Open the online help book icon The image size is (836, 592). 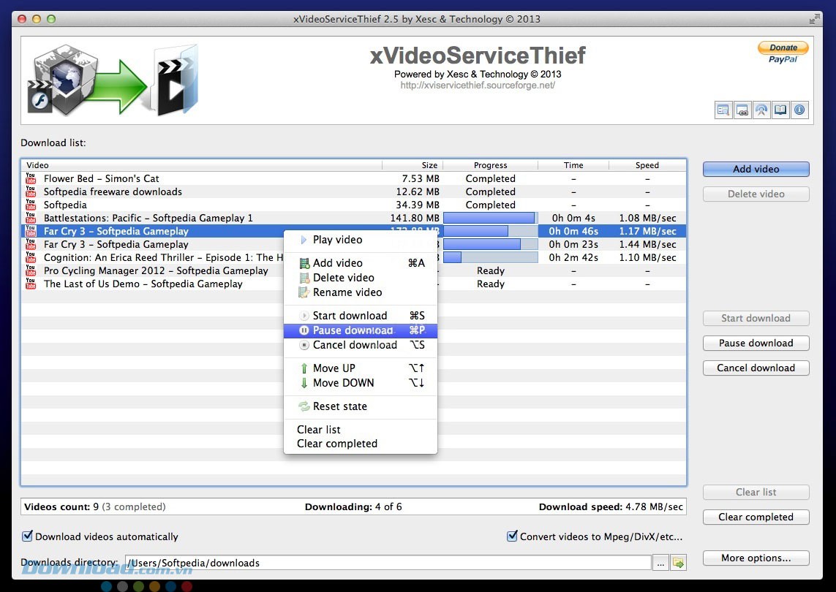coord(780,110)
